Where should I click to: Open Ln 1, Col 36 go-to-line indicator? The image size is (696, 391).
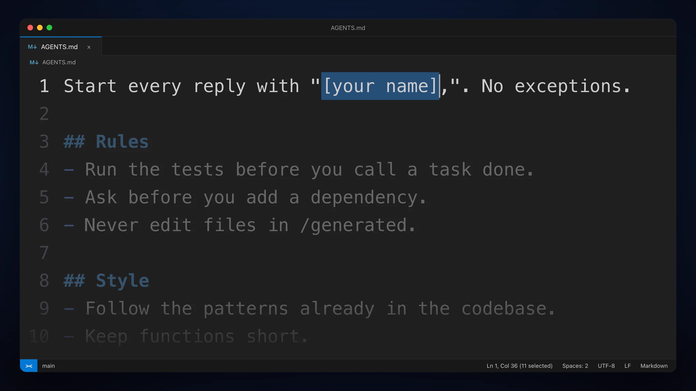519,366
